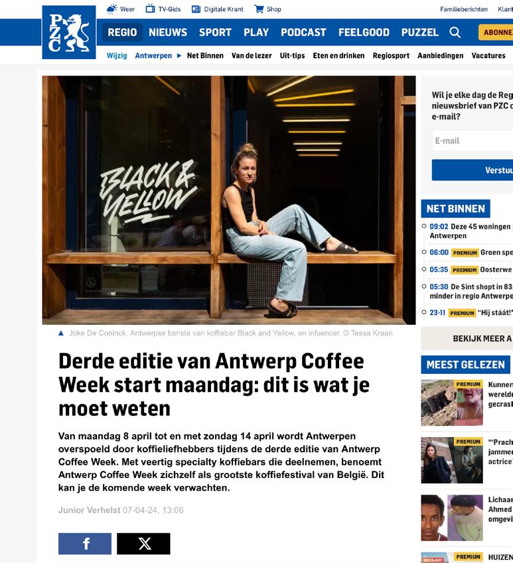The width and height of the screenshot is (513, 563).
Task: Change region with Wijzig link
Action: 117,56
